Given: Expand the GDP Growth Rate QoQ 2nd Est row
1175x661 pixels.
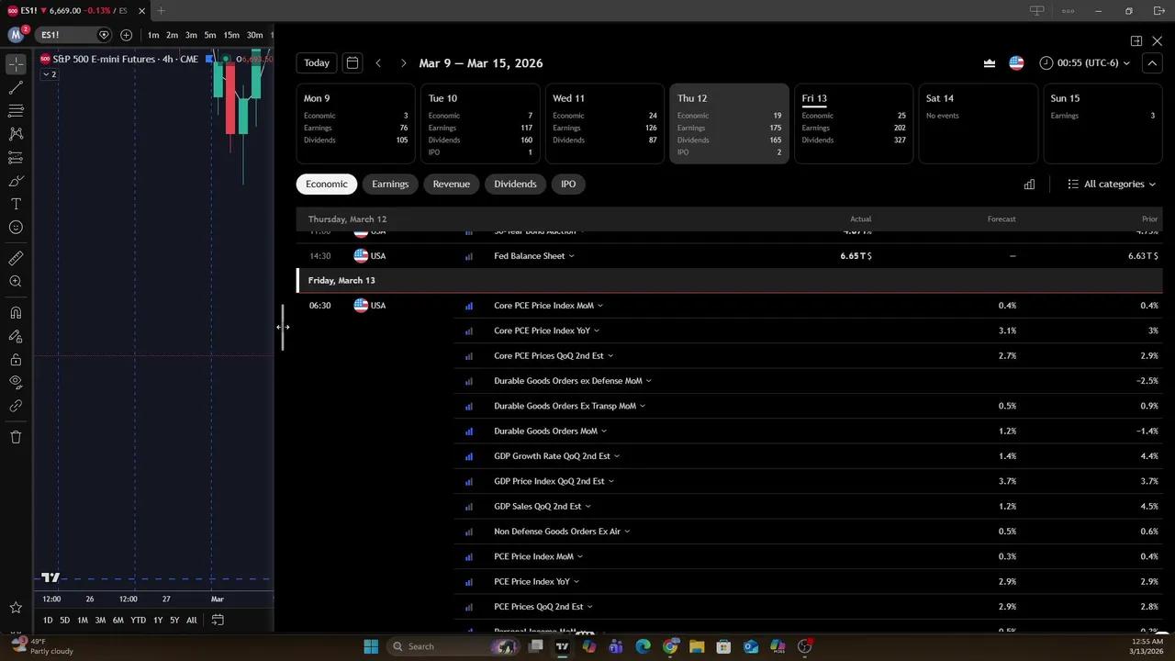Looking at the screenshot, I should point(616,456).
